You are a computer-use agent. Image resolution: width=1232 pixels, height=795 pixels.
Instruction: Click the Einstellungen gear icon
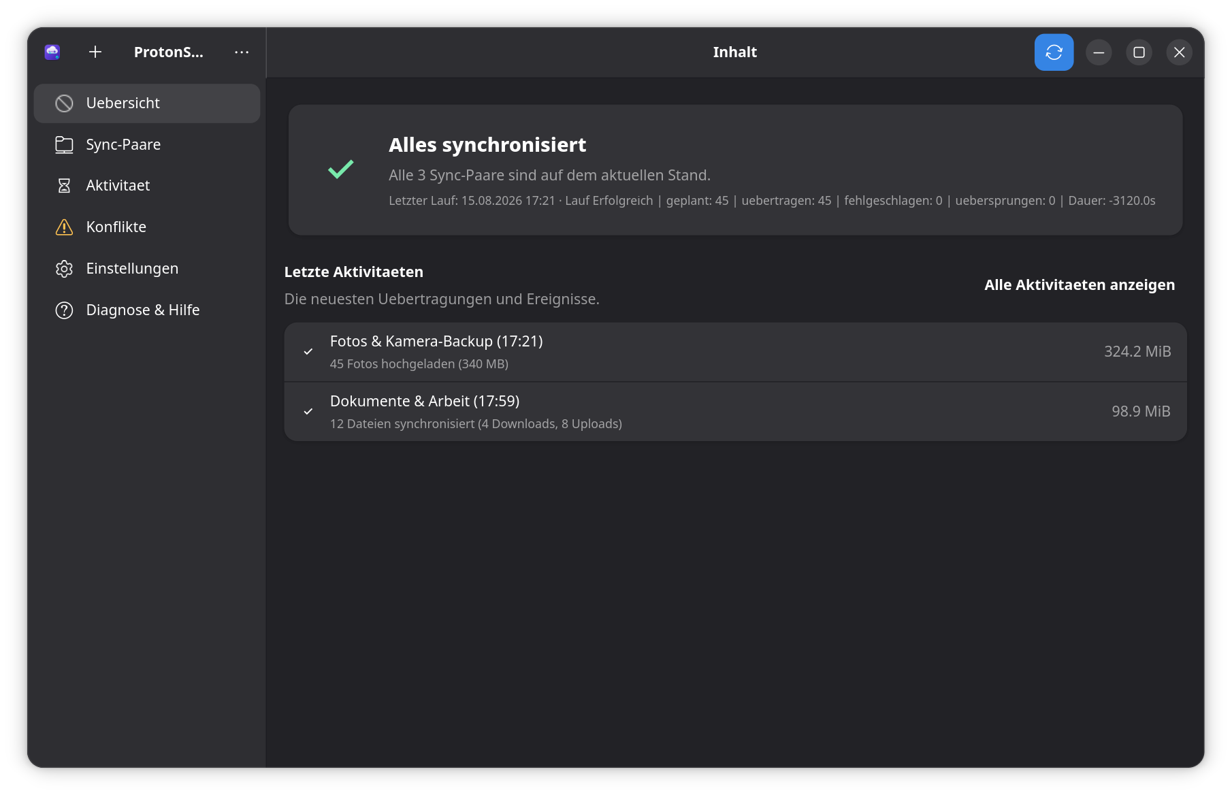[x=64, y=269]
